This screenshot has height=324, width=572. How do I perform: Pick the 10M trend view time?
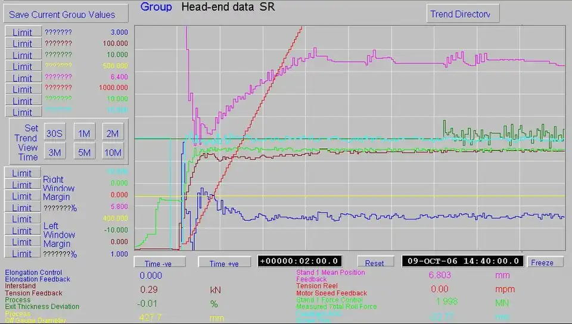coord(113,152)
